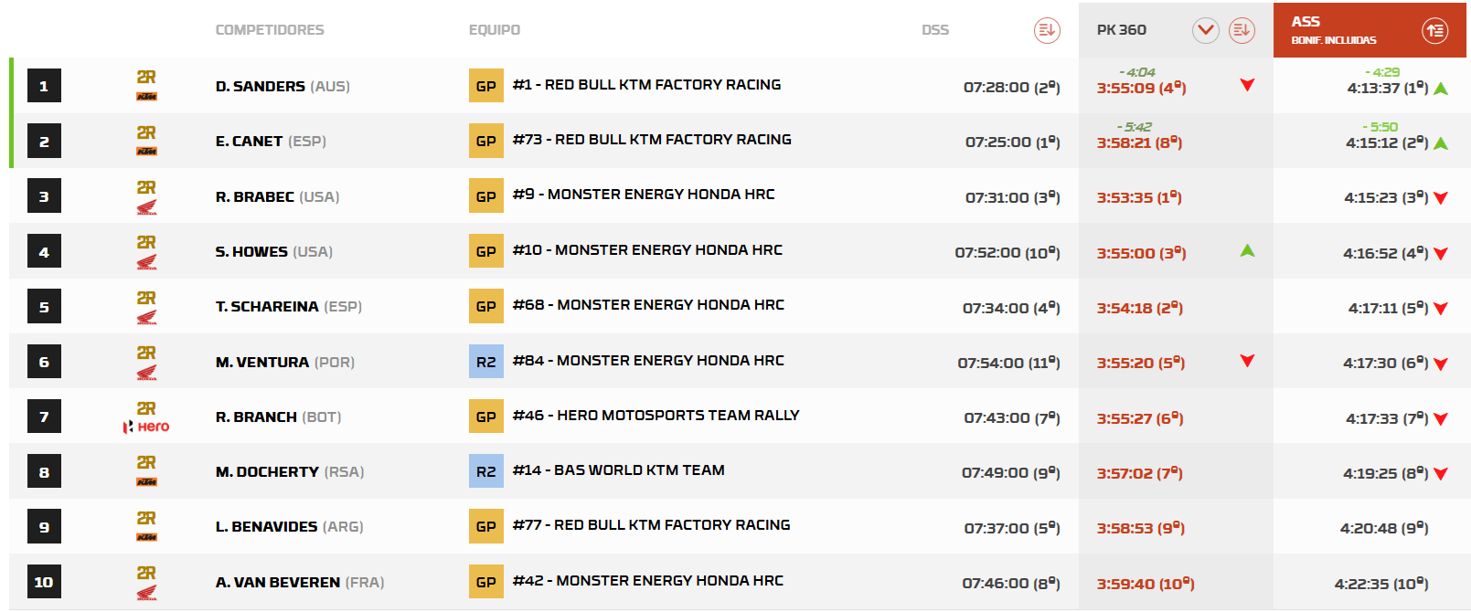
Task: Click the GP class badge for #10 Monster Energy Honda
Action: tap(486, 251)
